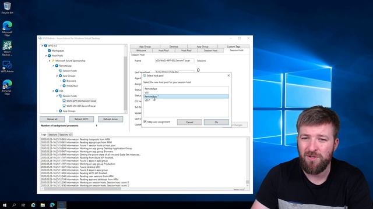Select Session hosts icon under RemoteApp
The height and width of the screenshot is (209, 373).
tap(61, 71)
